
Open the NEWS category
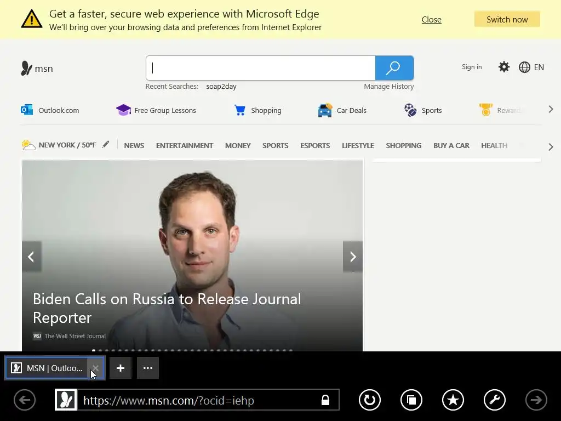134,145
